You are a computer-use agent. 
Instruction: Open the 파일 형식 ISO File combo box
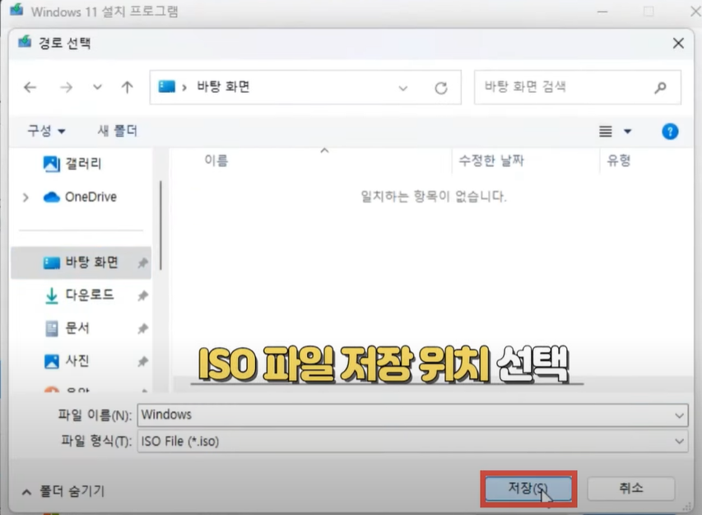click(x=412, y=441)
